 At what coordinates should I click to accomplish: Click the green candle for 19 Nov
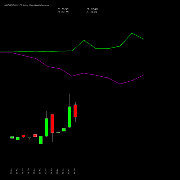coord(12,138)
